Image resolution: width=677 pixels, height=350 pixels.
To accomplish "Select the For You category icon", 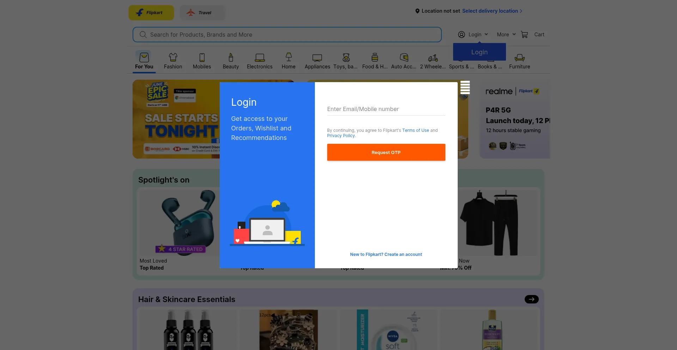I will (x=144, y=57).
